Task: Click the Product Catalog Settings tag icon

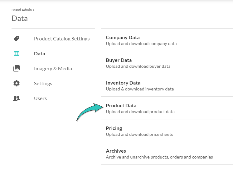Action: point(17,39)
